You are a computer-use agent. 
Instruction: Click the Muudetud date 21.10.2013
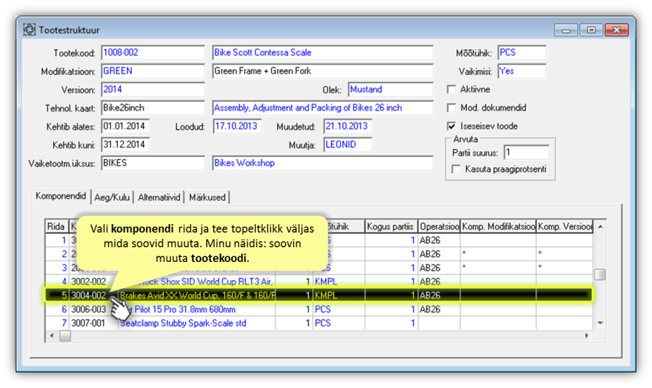click(x=348, y=126)
